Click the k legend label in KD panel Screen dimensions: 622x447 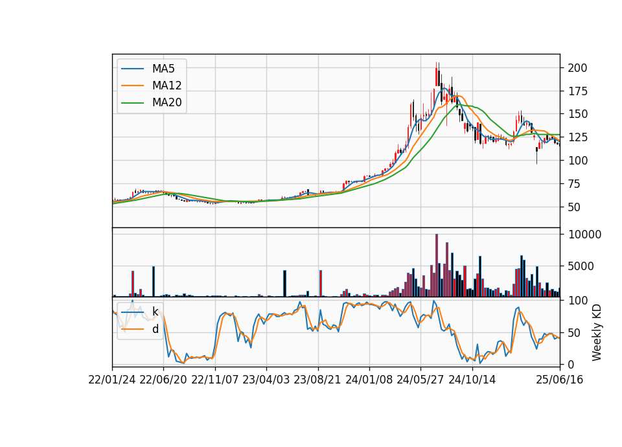(155, 312)
